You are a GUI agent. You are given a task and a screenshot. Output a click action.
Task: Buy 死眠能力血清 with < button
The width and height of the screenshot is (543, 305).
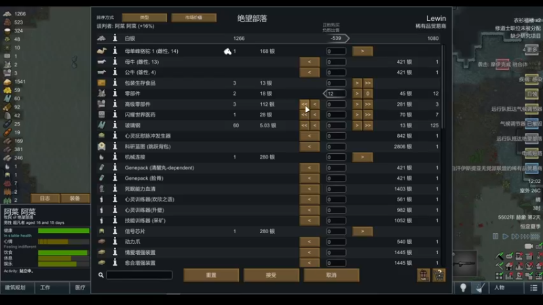[310, 189]
